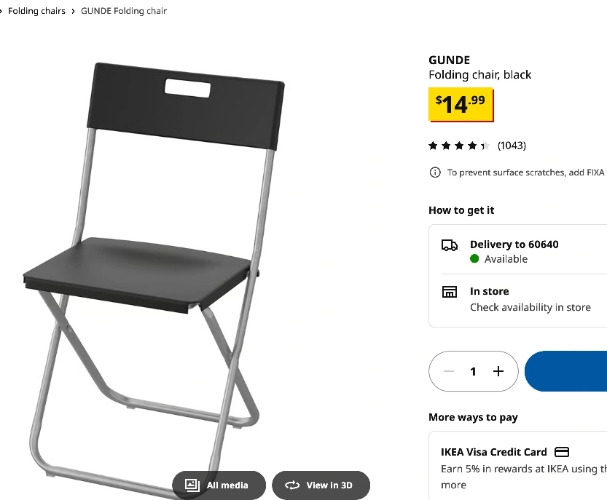Click the GUNDE Folding chair breadcrumb

coord(124,11)
